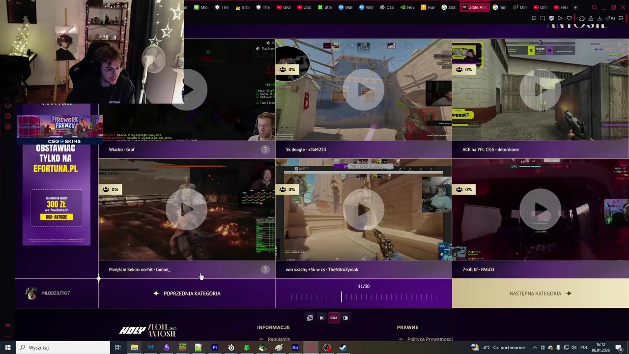Play the 5k deagle - xToM223 clip
The image size is (629, 354).
(364, 89)
